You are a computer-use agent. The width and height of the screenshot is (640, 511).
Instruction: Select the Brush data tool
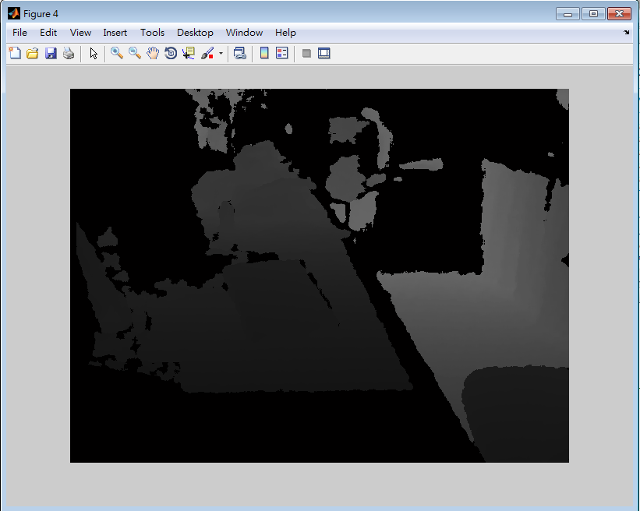tap(207, 53)
